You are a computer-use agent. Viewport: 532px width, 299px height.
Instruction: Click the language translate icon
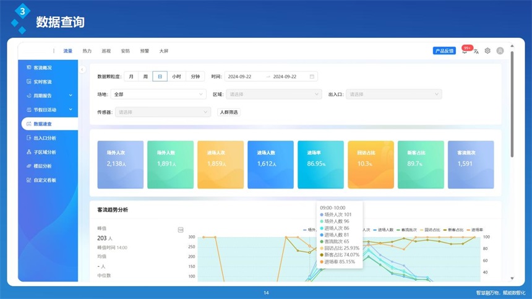pos(476,51)
